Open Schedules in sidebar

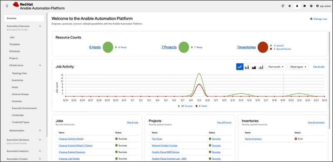[15, 51]
